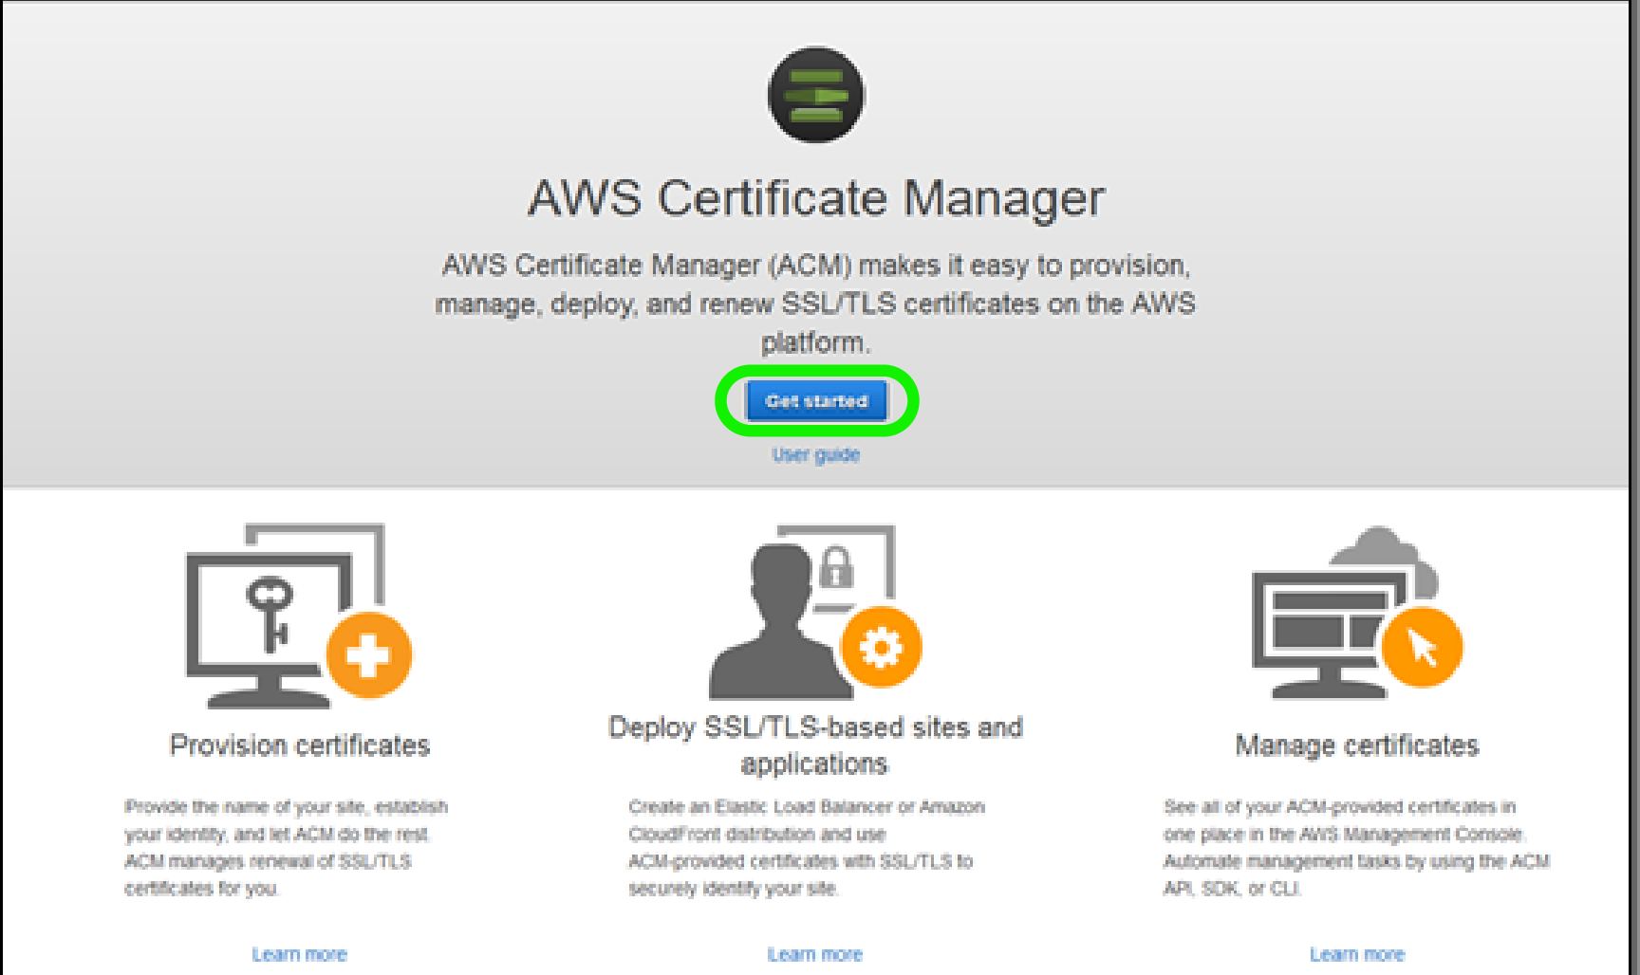Click the AWS Certificate Manager logo icon
The width and height of the screenshot is (1640, 975).
(816, 95)
